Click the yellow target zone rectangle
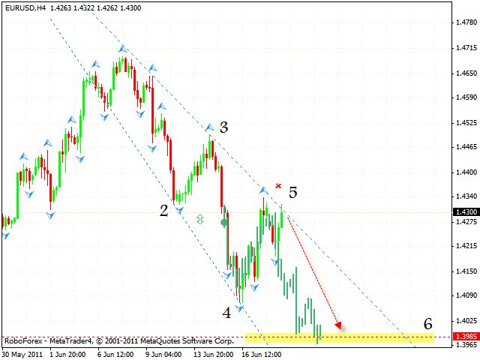 (340, 337)
